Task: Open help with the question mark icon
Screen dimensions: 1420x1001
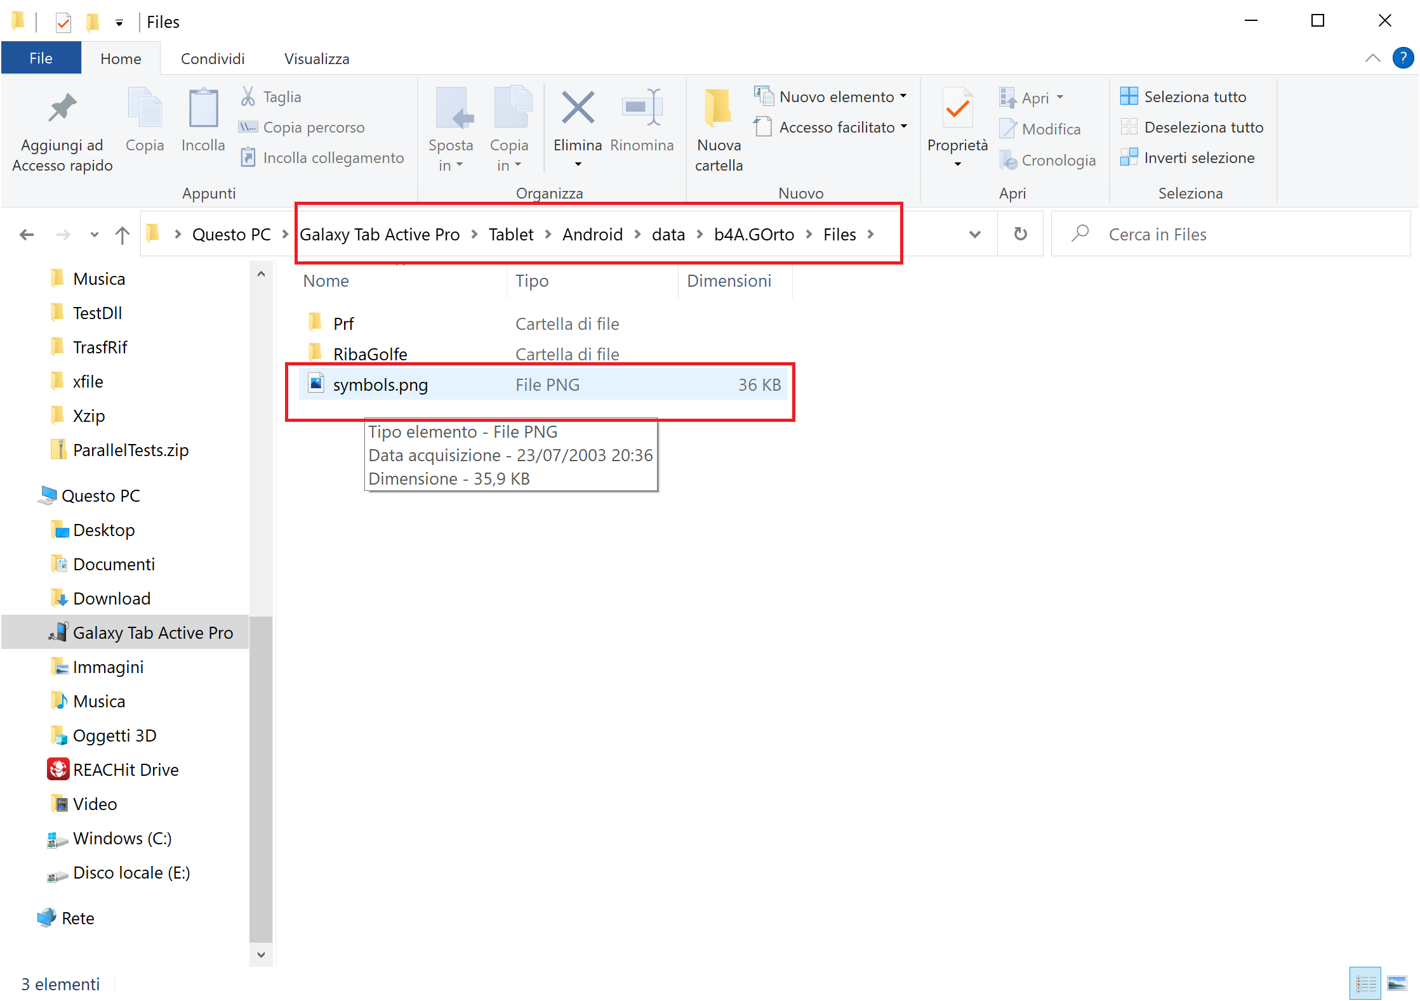Action: pyautogui.click(x=1402, y=58)
